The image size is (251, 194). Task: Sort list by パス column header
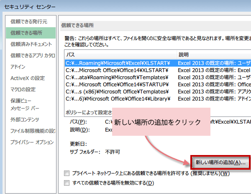[x=120, y=54]
